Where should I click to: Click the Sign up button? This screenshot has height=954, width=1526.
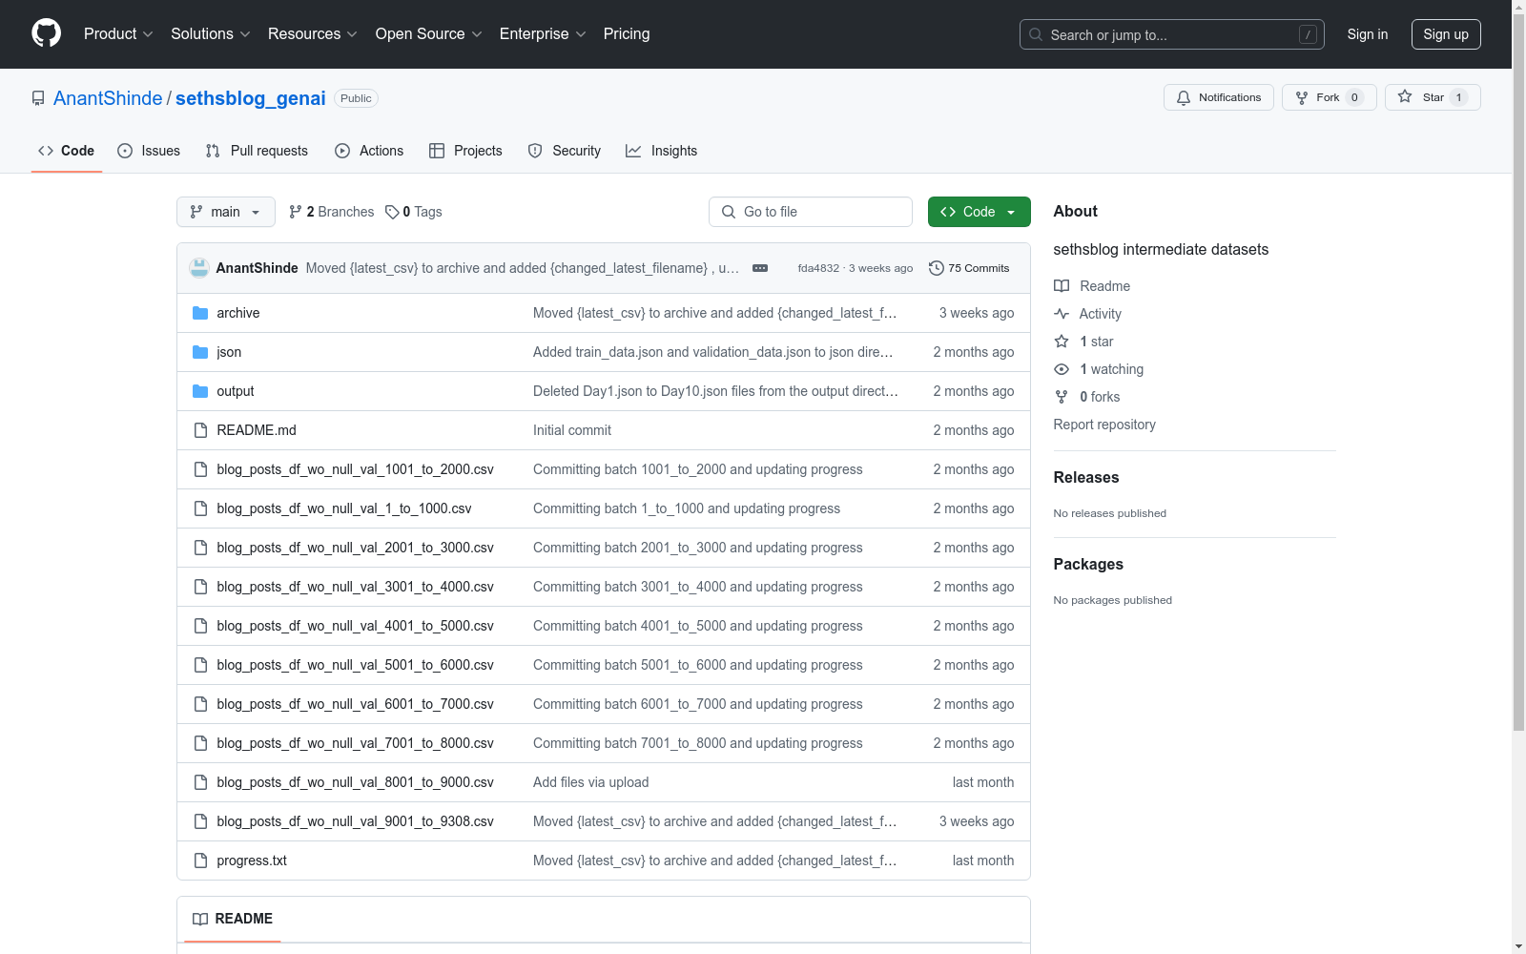pos(1446,34)
